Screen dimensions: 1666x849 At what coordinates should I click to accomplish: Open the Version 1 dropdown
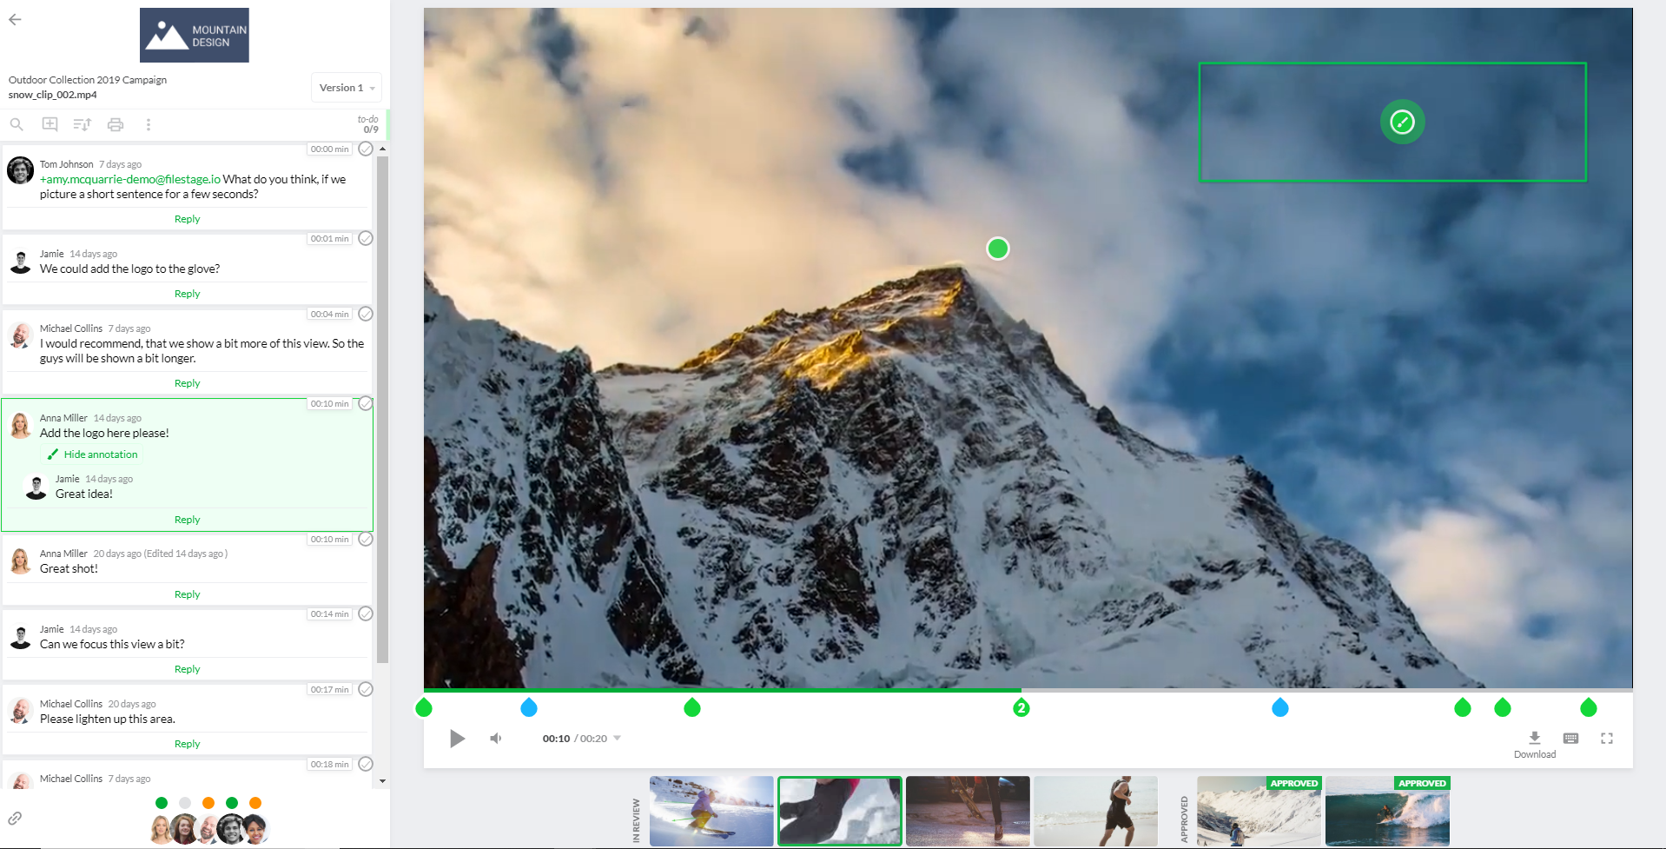(347, 88)
